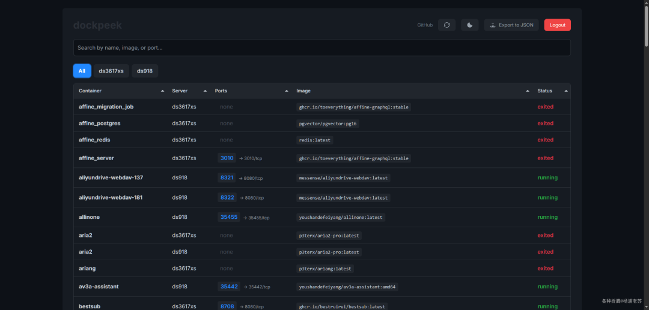Click the Export to JSON button
649x310 pixels.
coord(511,25)
